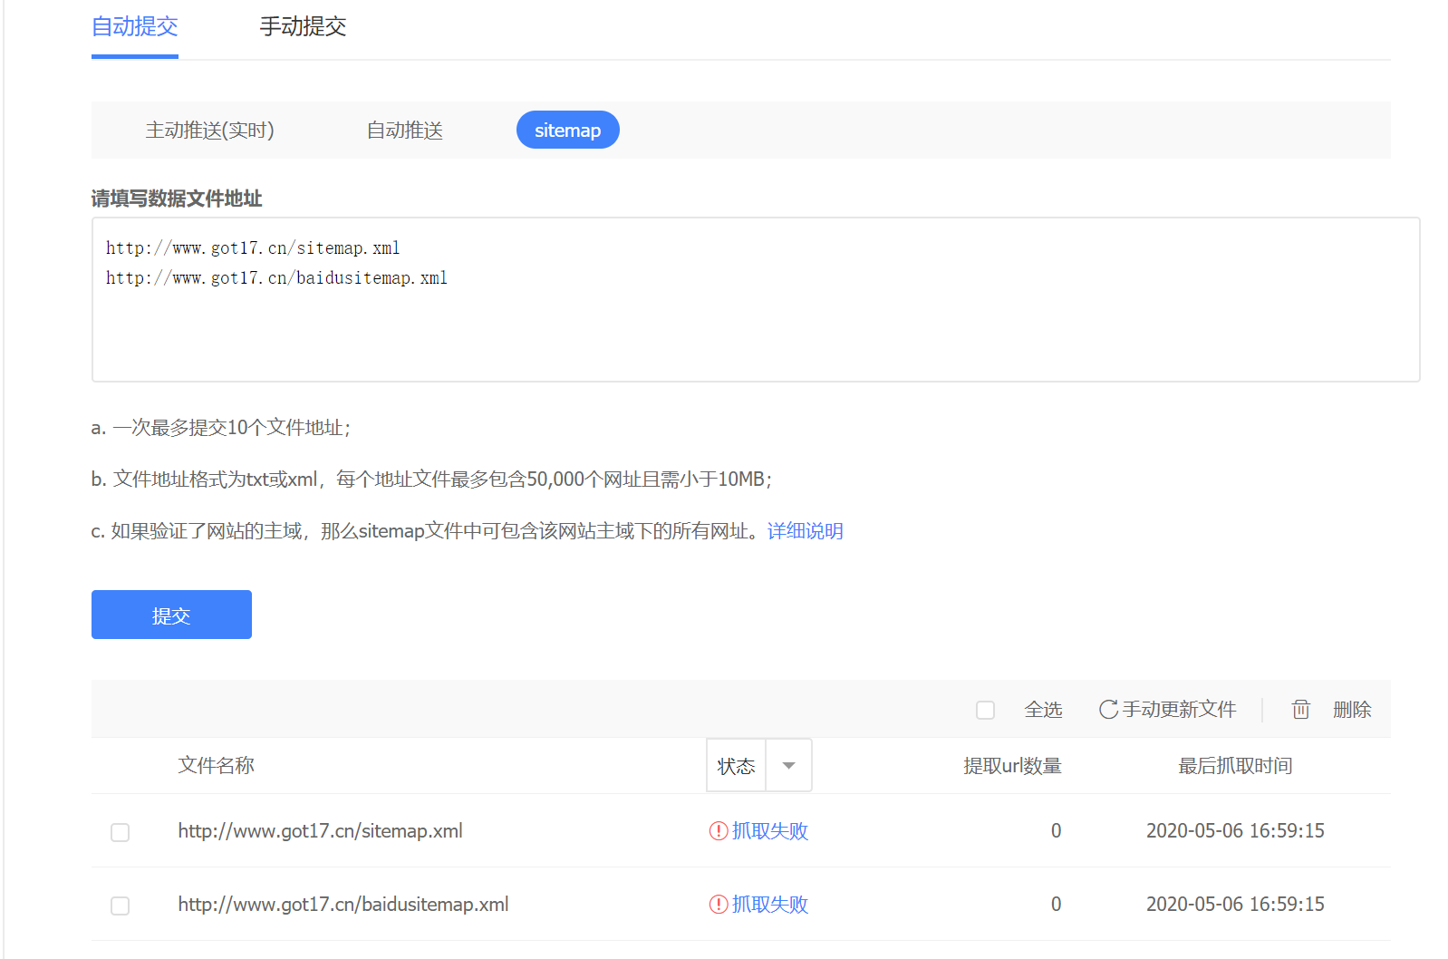Viewport: 1448px width, 959px height.
Task: Expand the 状态 filter dropdown arrow
Action: (788, 766)
